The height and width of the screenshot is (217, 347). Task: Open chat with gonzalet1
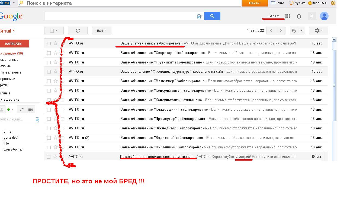click(11, 138)
